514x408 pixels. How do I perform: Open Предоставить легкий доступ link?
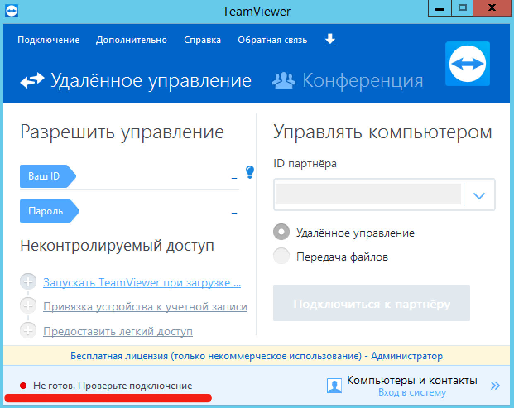click(118, 331)
